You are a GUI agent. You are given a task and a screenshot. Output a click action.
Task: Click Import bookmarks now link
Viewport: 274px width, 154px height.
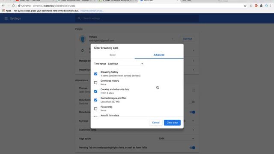[x=92, y=11]
